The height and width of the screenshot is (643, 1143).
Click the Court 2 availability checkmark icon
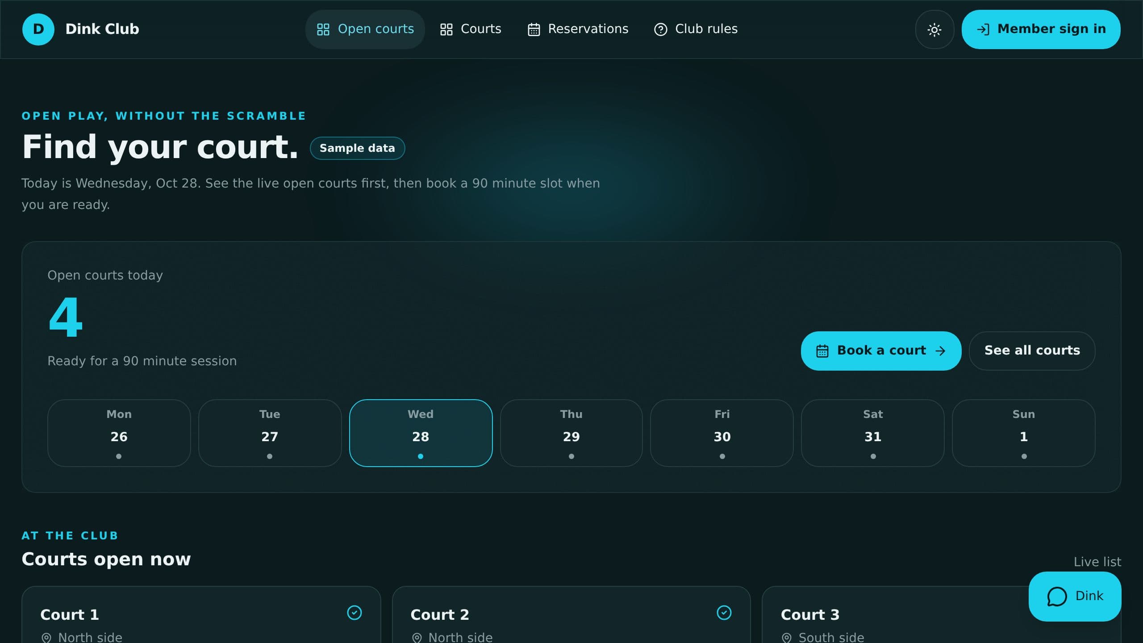724,613
